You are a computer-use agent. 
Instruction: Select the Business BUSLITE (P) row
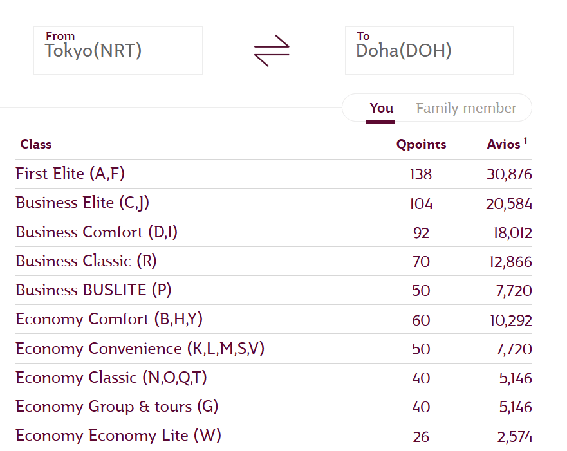pyautogui.click(x=93, y=290)
